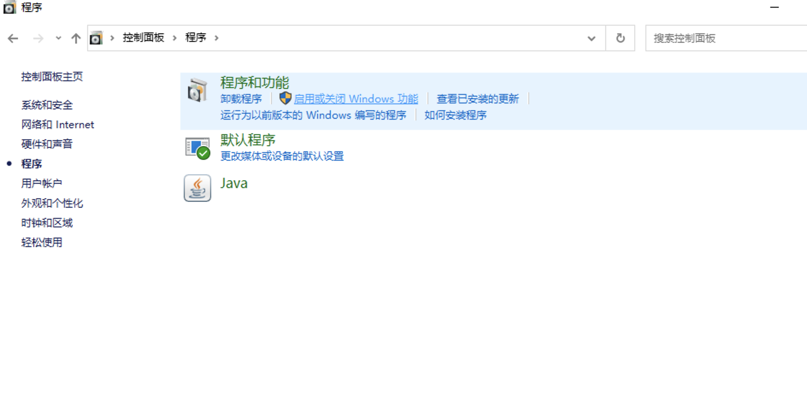
Task: Open 启用或关闭 Windows 功能
Action: click(x=356, y=99)
